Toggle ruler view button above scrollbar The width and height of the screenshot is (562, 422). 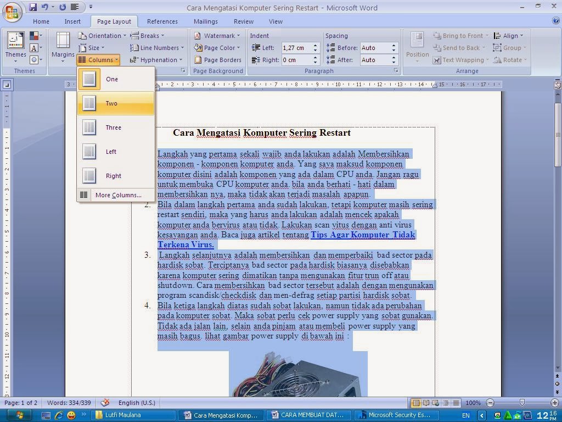[x=558, y=85]
